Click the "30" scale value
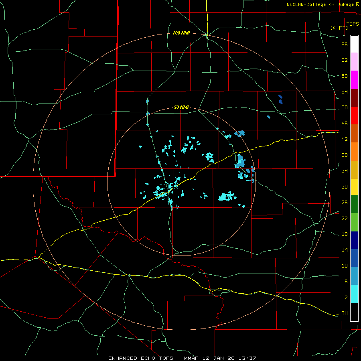The width and height of the screenshot is (361, 361). [x=345, y=187]
